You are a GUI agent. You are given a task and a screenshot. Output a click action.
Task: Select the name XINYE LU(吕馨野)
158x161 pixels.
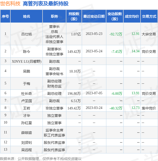coord(27,61)
